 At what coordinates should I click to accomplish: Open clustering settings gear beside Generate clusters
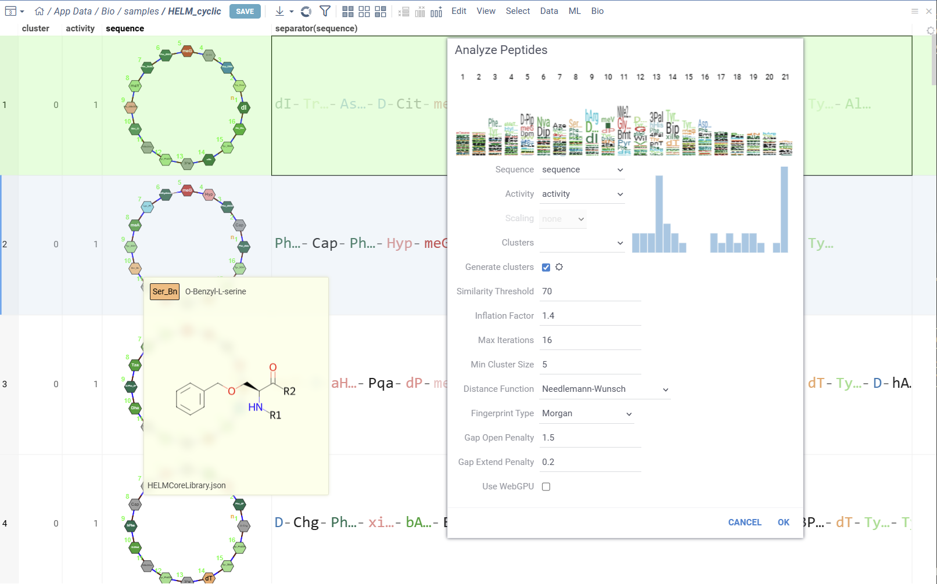click(559, 267)
